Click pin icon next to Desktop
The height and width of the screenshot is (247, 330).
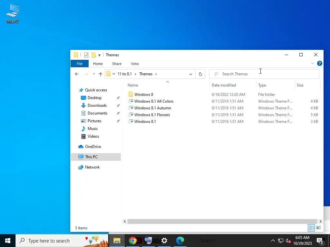pyautogui.click(x=118, y=98)
